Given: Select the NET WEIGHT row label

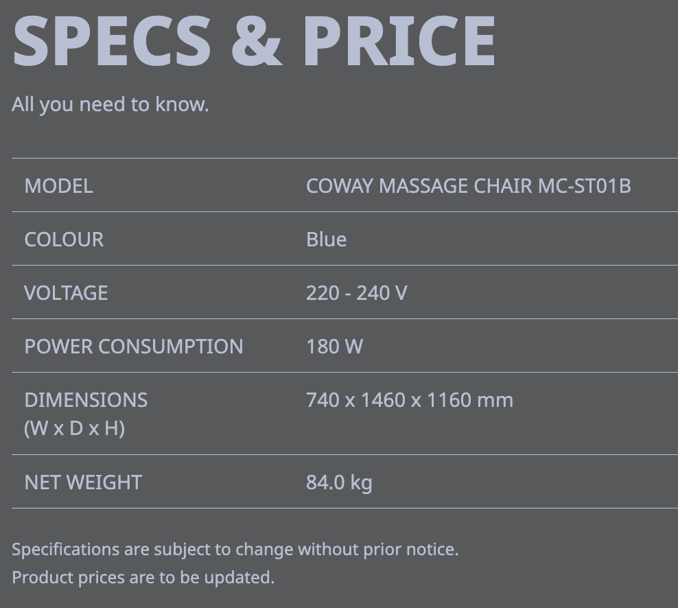Looking at the screenshot, I should [x=83, y=482].
